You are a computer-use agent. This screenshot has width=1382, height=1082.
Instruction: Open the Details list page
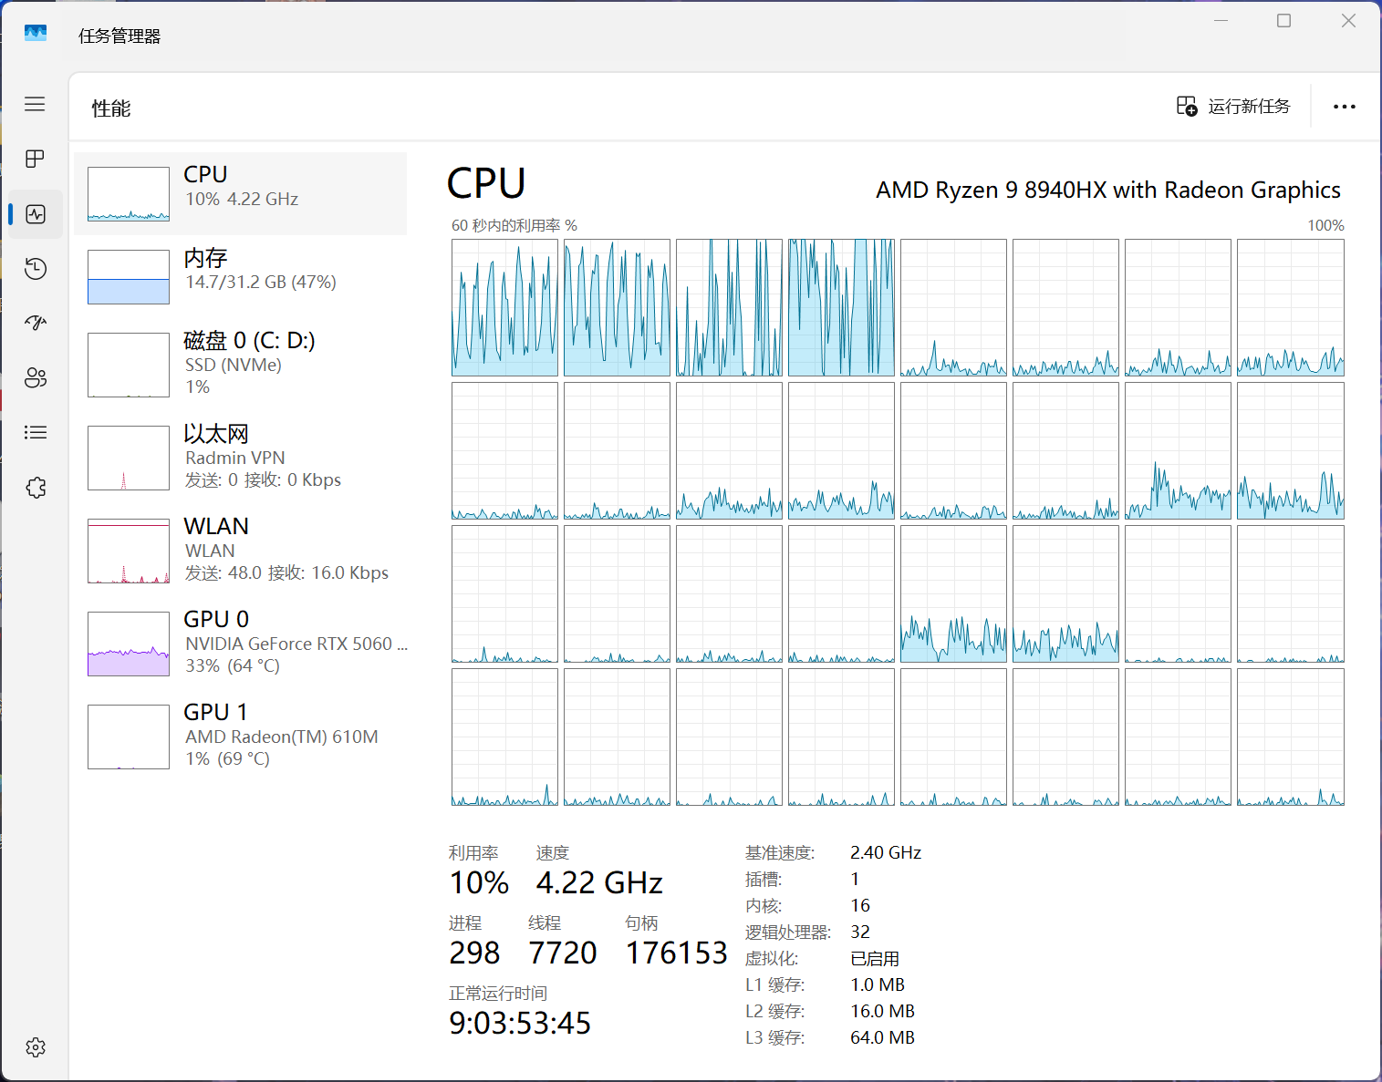click(x=35, y=433)
